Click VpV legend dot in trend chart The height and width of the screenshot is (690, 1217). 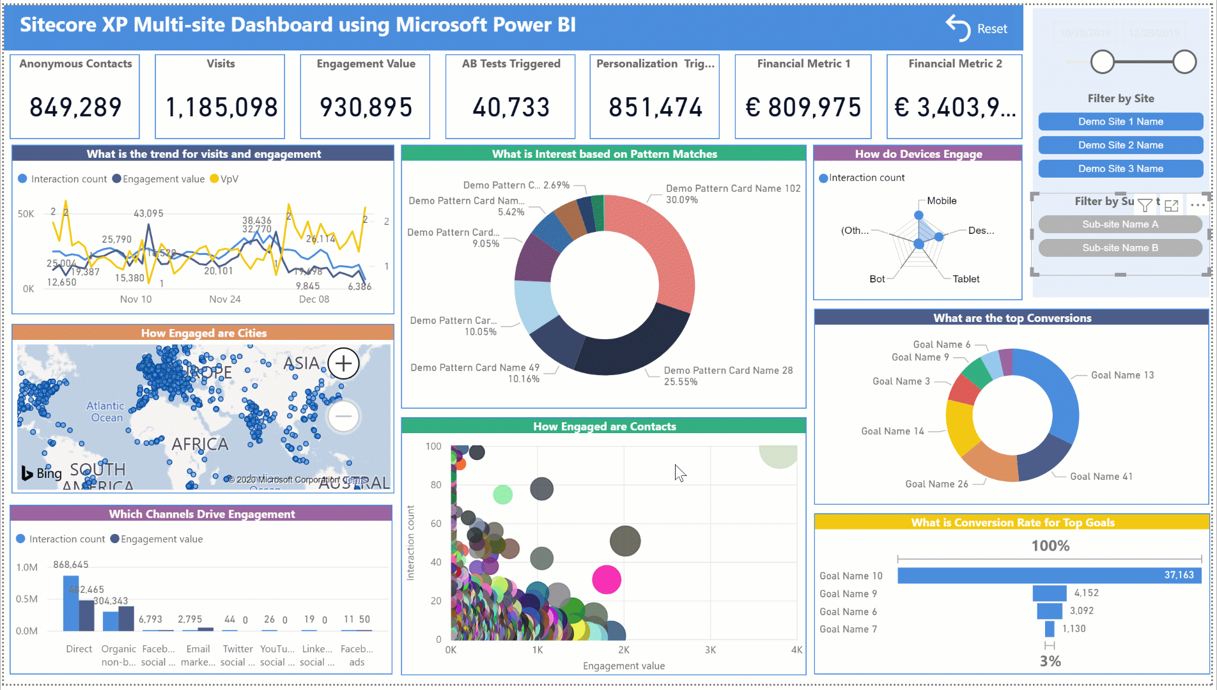coord(214,179)
